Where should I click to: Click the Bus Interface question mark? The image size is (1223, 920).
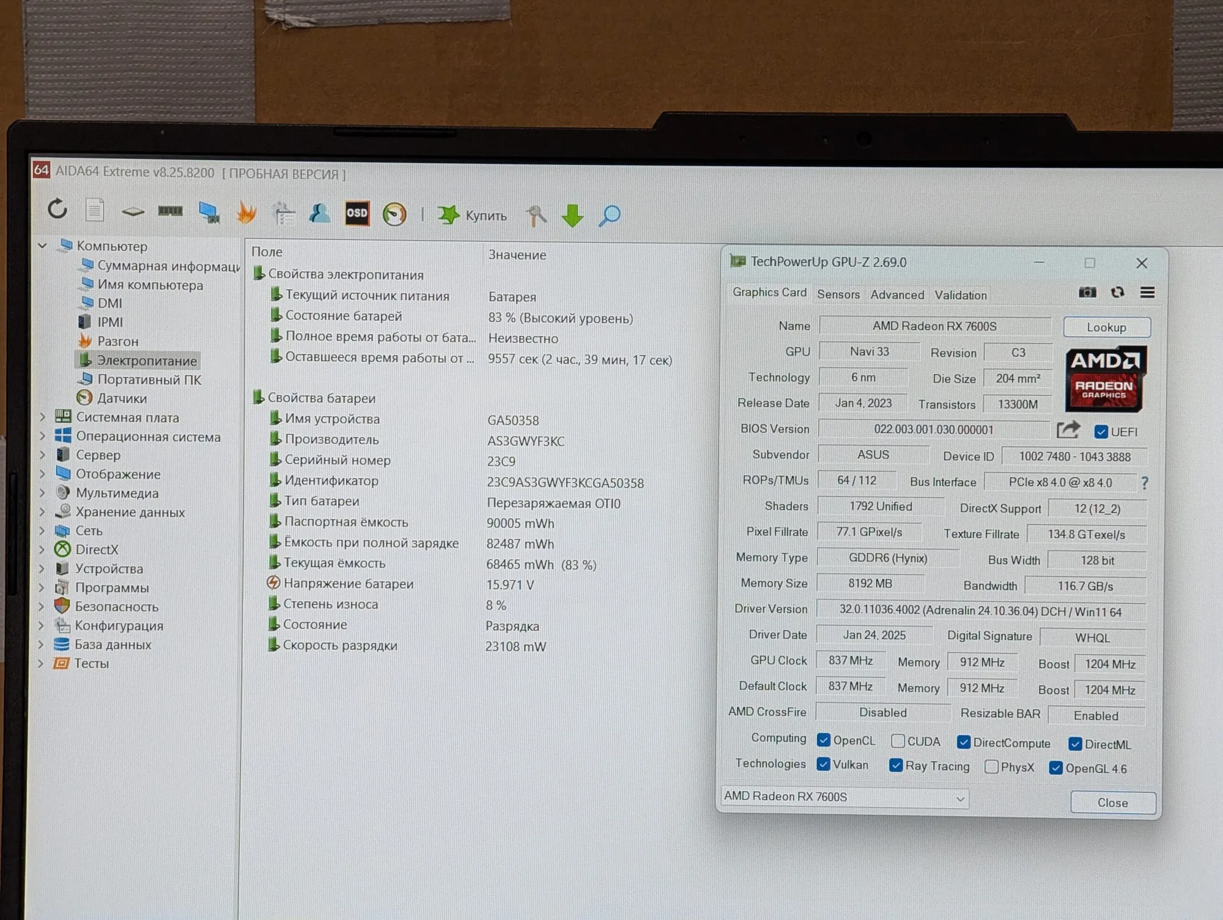[1144, 483]
